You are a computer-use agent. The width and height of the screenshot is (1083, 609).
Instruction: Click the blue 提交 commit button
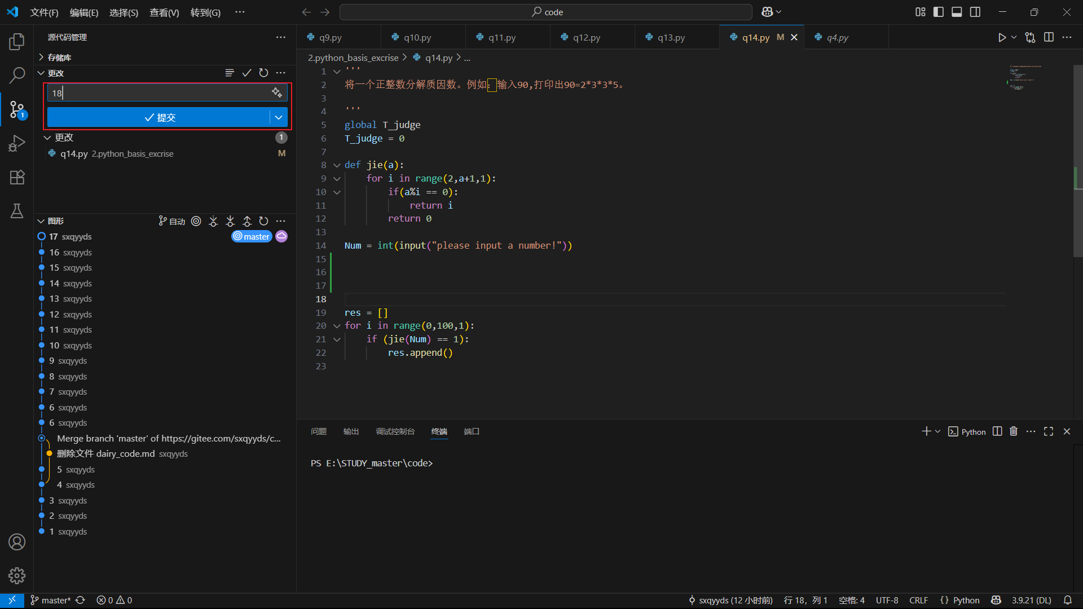pyautogui.click(x=159, y=117)
